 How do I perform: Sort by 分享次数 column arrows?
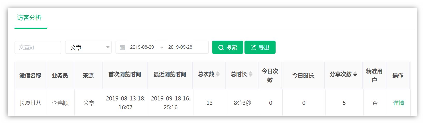pyautogui.click(x=355, y=74)
